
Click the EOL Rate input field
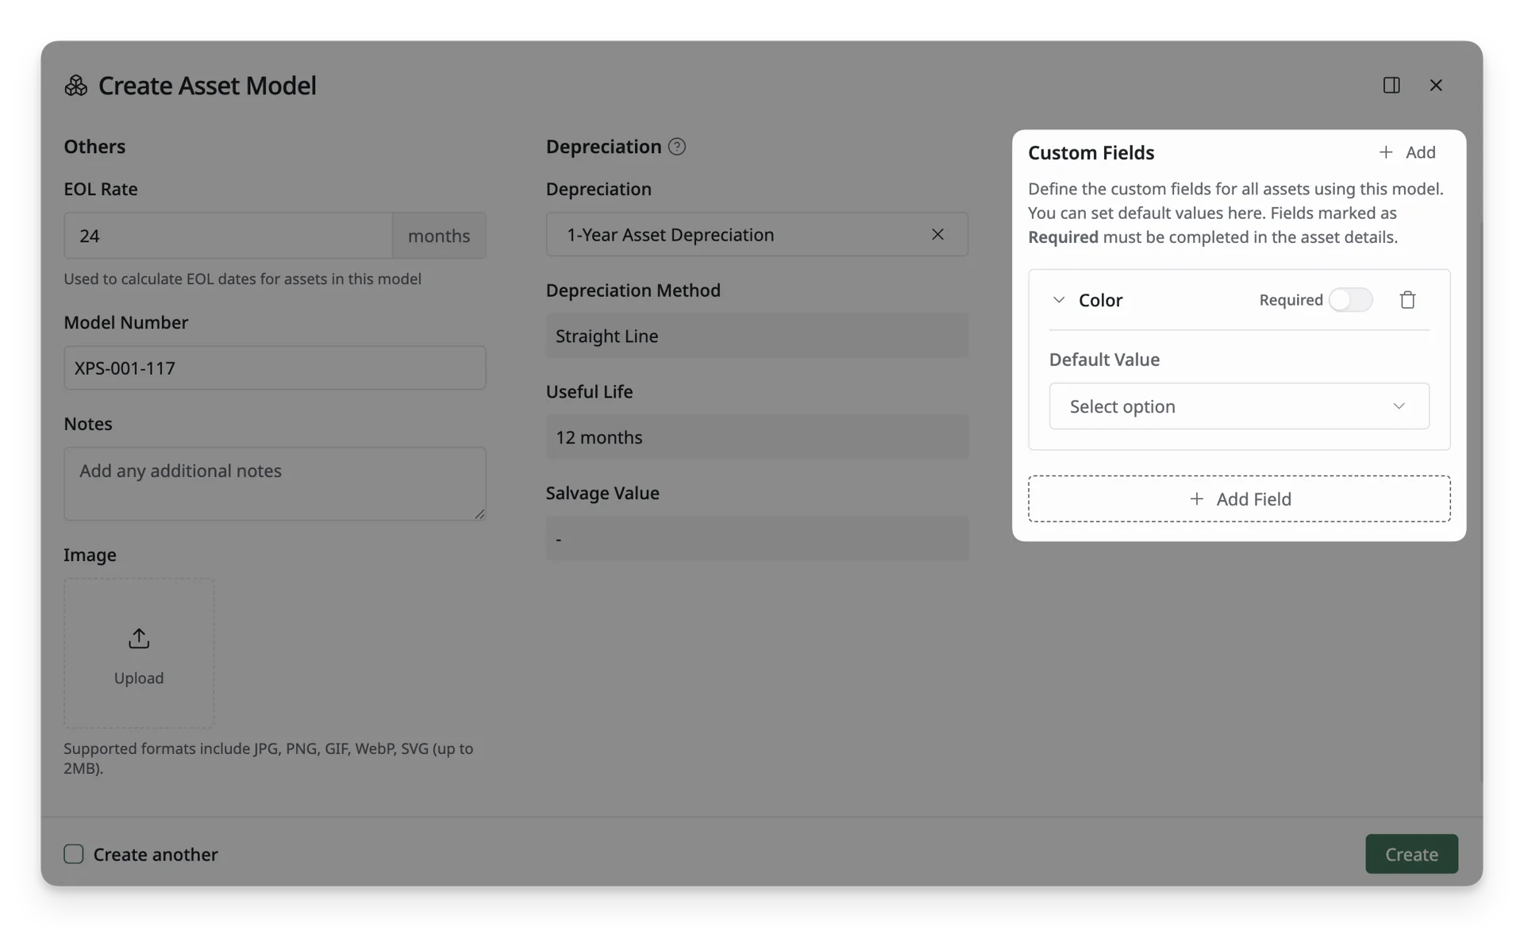[x=229, y=236]
